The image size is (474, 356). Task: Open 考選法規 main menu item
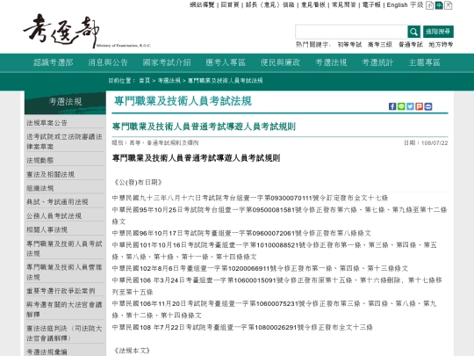[x=331, y=62]
